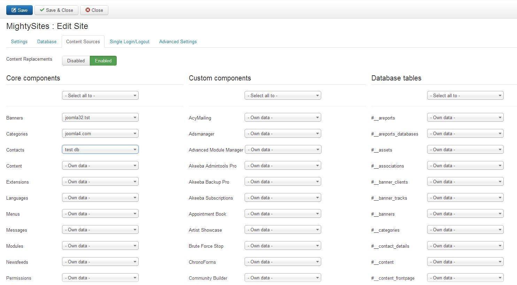Open the Modules source dropdown
The height and width of the screenshot is (285, 517).
coord(100,246)
